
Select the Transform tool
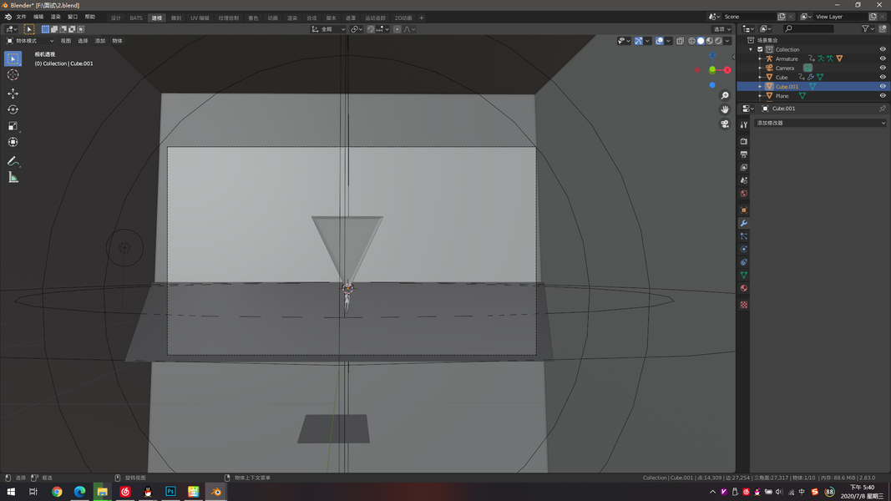click(x=13, y=142)
